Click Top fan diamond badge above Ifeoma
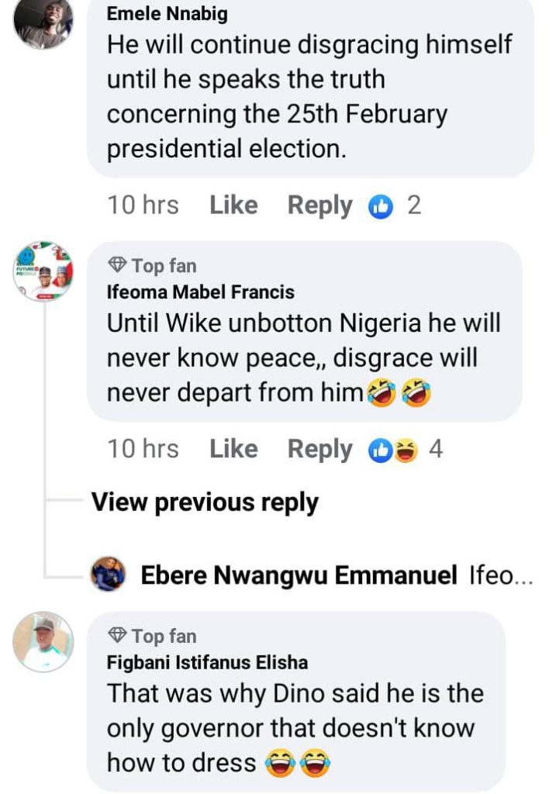This screenshot has height=794, width=556. coord(117,266)
